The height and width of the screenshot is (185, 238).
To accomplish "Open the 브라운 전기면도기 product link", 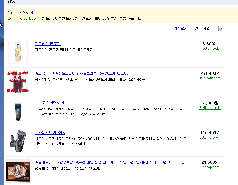I will click(49, 103).
